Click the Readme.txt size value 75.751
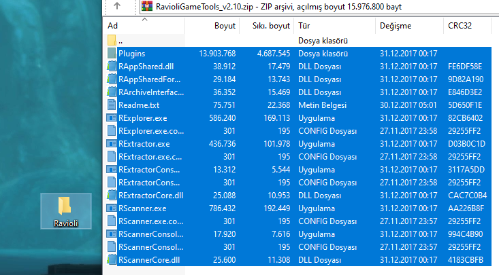 225,105
